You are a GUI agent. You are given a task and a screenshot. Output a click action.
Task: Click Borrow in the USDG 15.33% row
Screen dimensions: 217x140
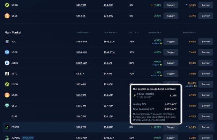point(206,84)
